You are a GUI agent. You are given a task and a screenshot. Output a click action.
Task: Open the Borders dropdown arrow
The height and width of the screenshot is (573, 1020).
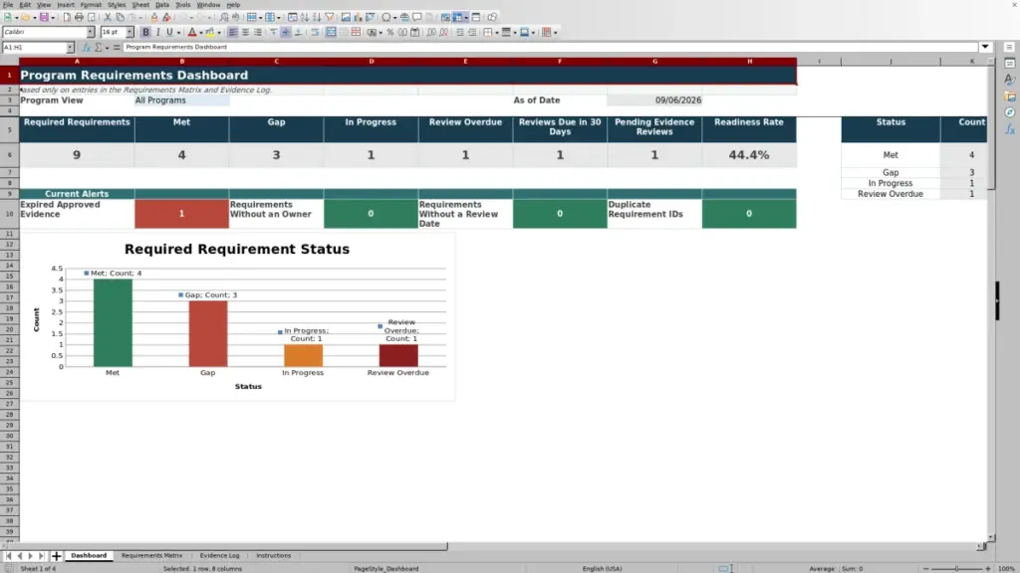[497, 33]
